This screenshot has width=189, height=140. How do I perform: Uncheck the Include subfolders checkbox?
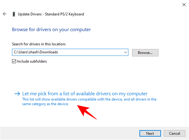pyautogui.click(x=14, y=61)
